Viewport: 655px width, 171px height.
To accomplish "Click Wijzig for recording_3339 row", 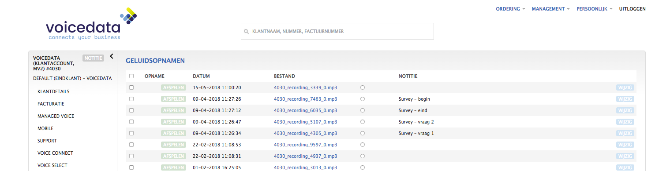I will click(x=625, y=87).
